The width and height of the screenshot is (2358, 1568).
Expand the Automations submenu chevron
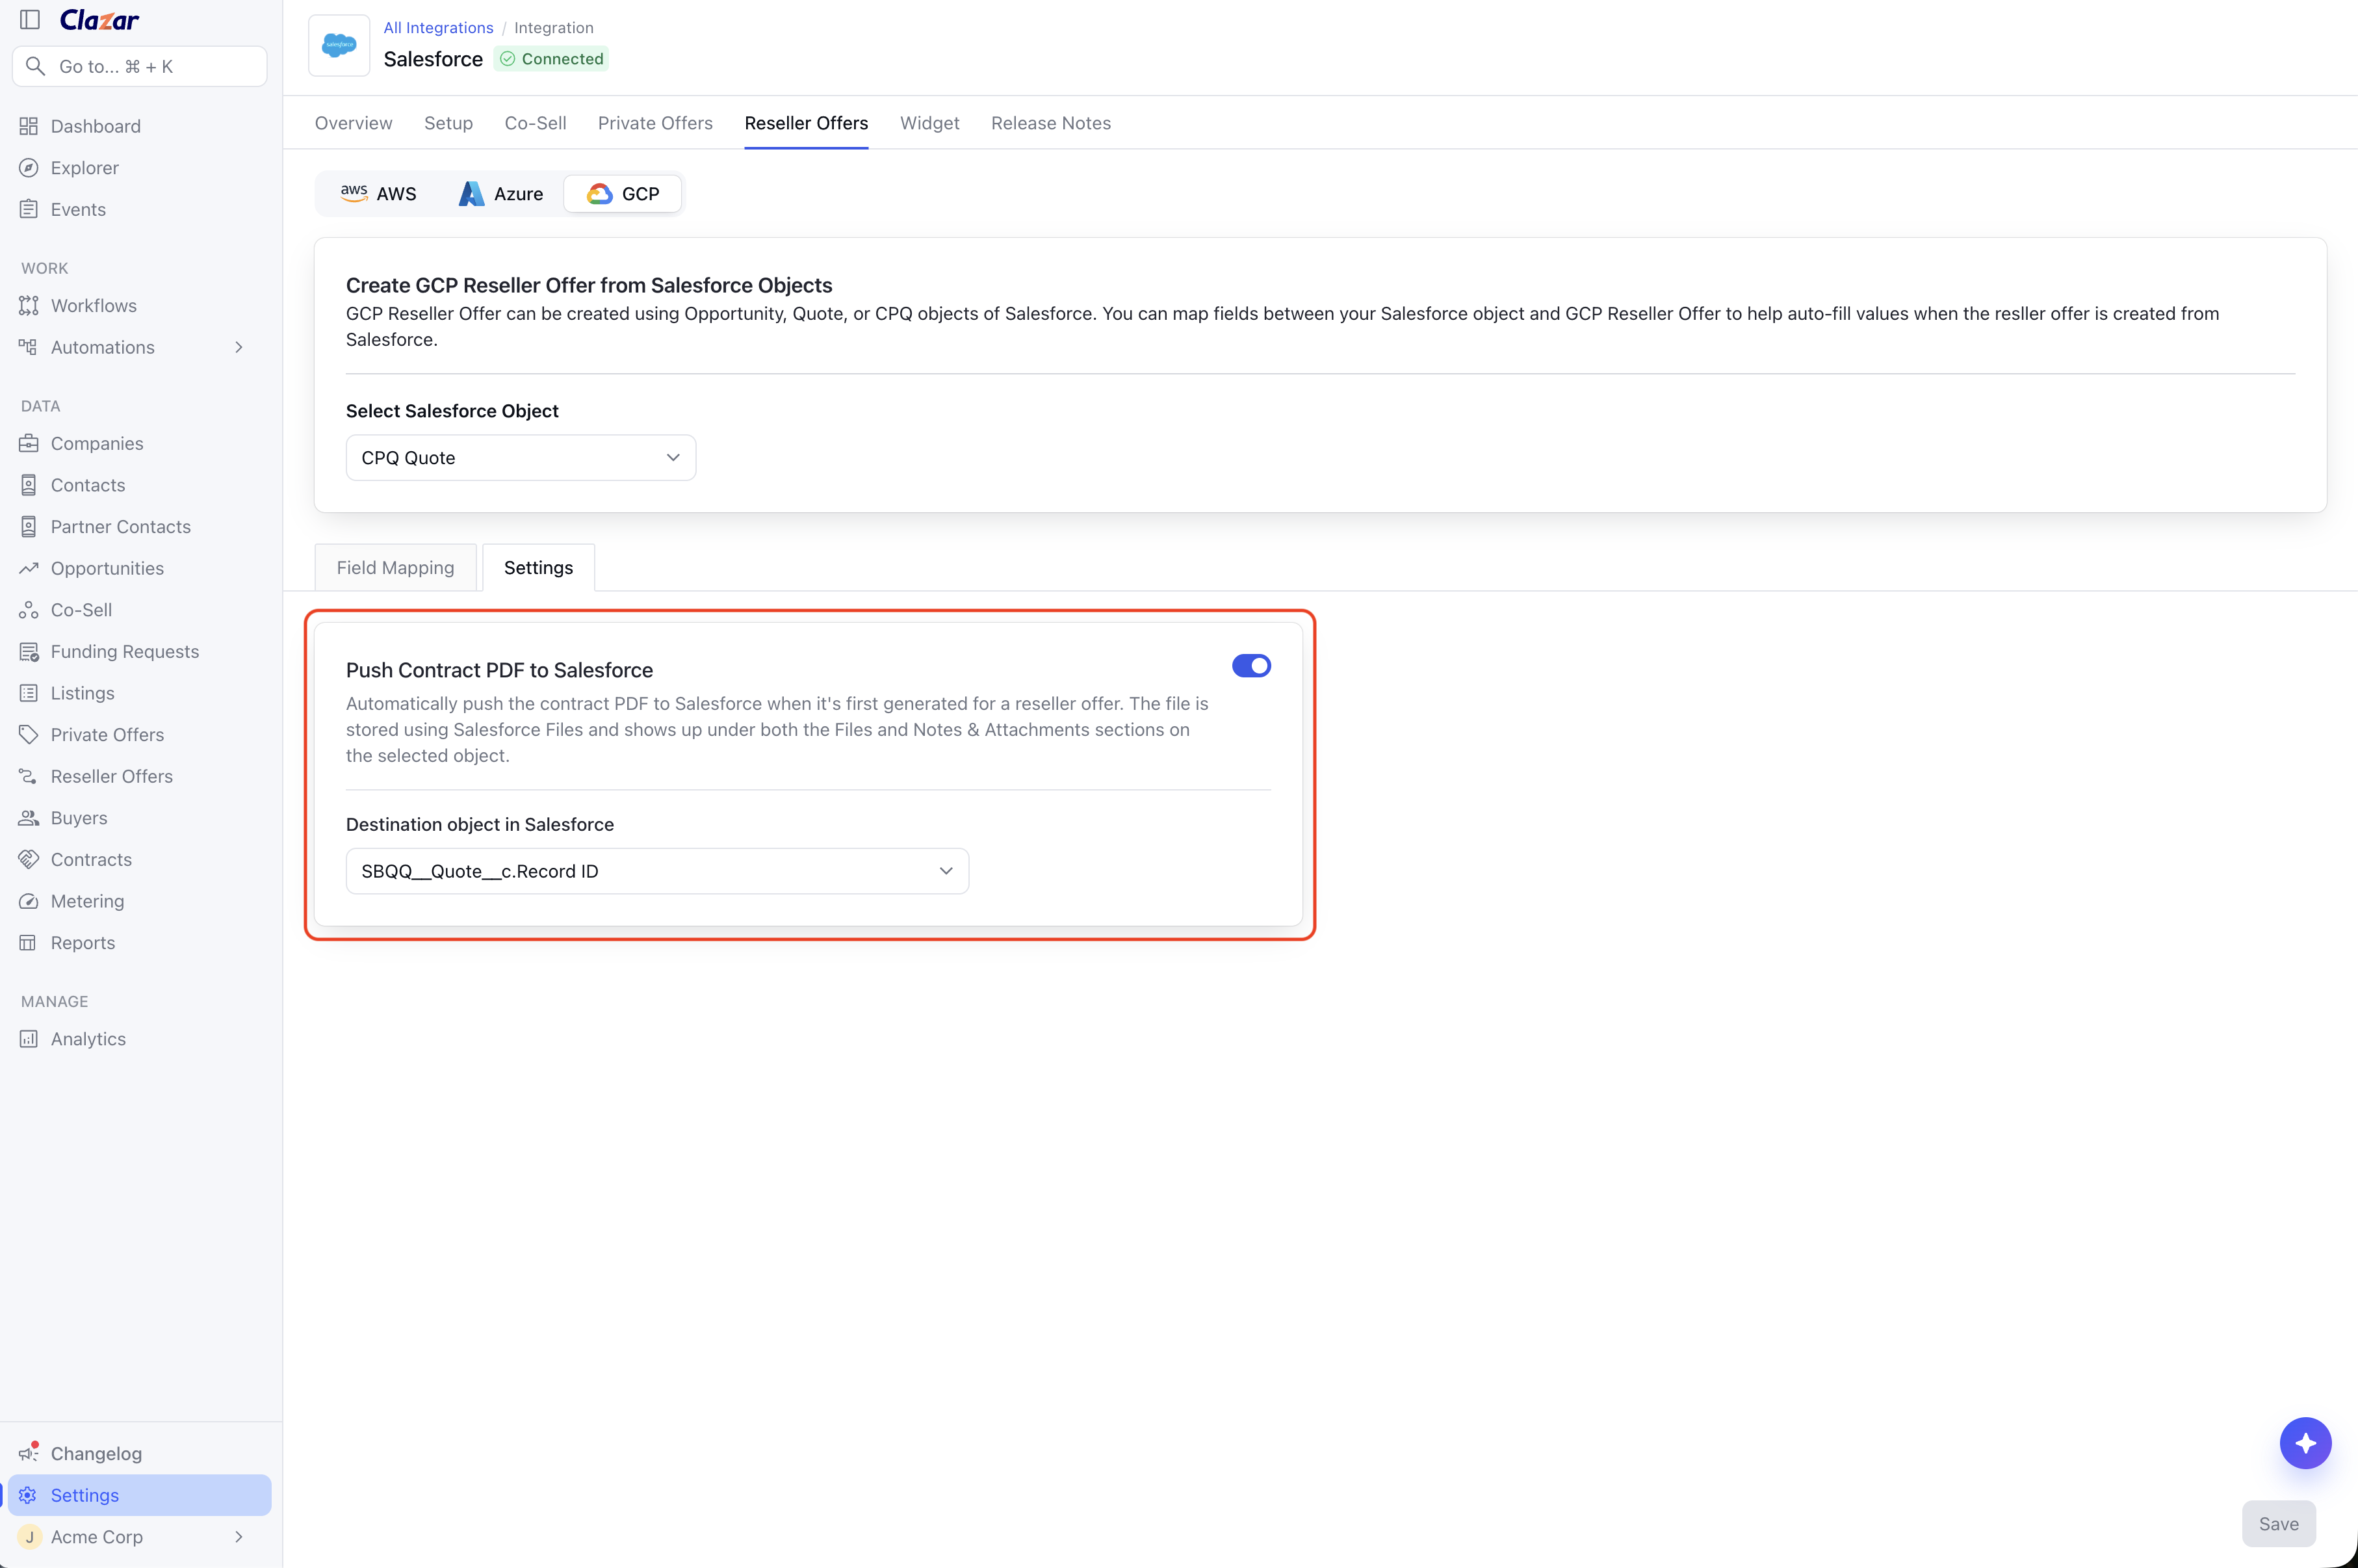[x=239, y=347]
